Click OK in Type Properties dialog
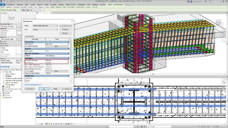 click(x=44, y=89)
